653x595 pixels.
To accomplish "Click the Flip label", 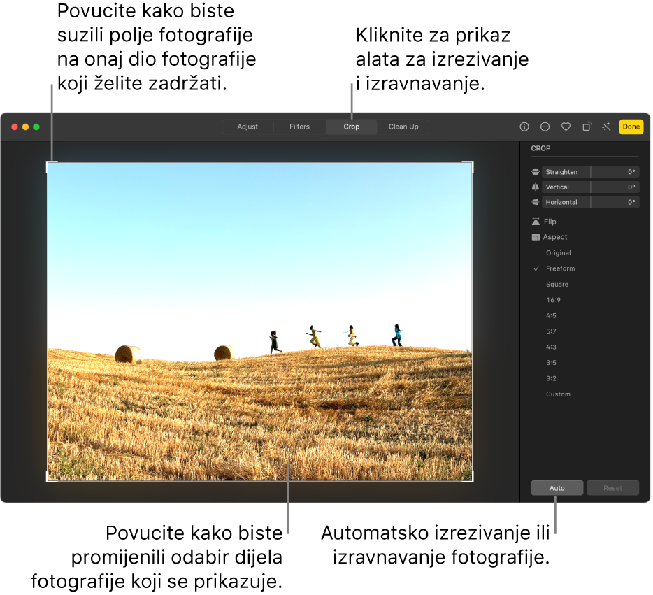I will [x=550, y=222].
